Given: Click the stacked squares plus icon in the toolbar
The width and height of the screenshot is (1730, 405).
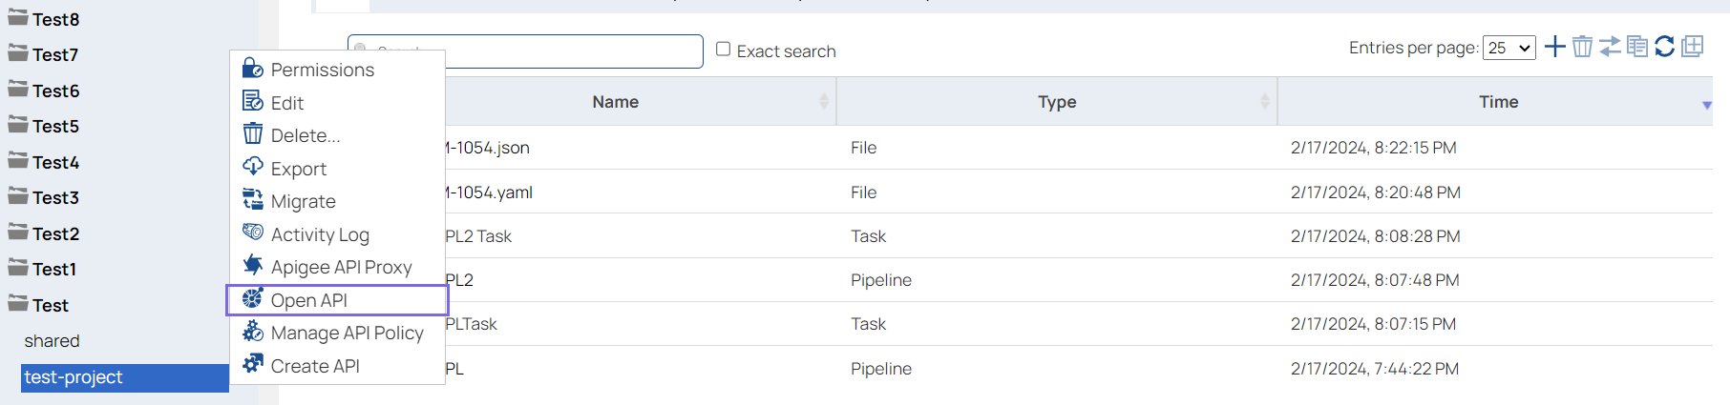Looking at the screenshot, I should [1693, 47].
